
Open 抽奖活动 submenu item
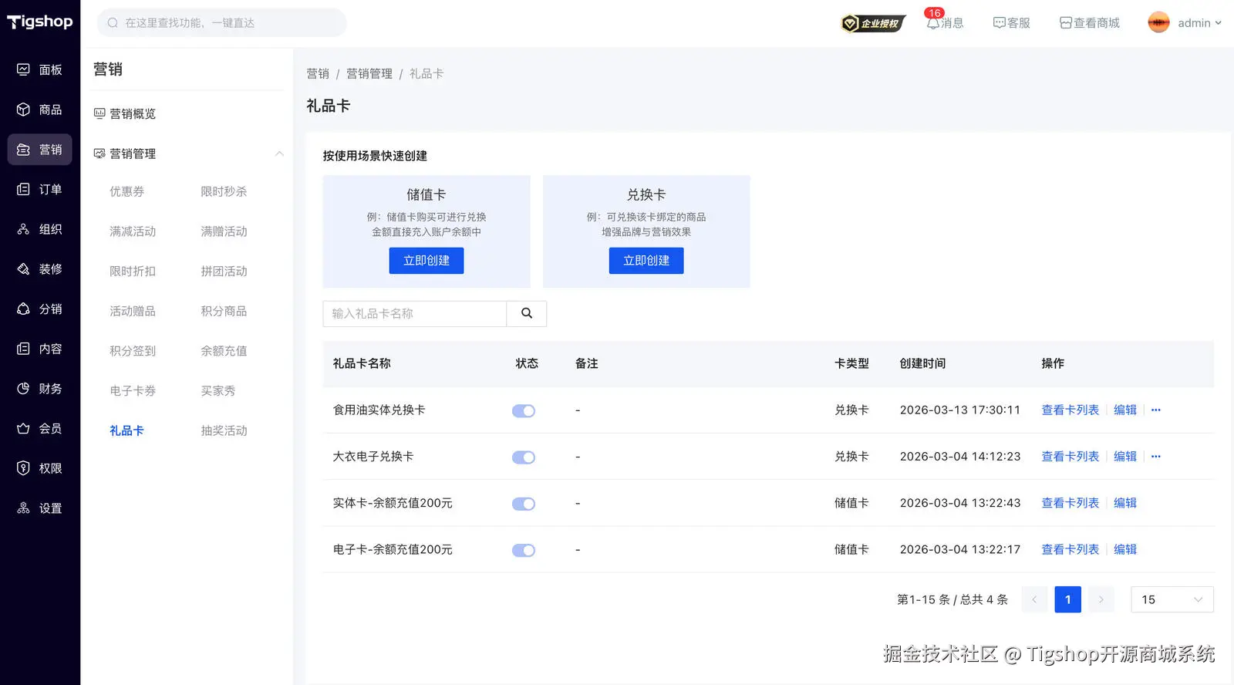pyautogui.click(x=224, y=430)
